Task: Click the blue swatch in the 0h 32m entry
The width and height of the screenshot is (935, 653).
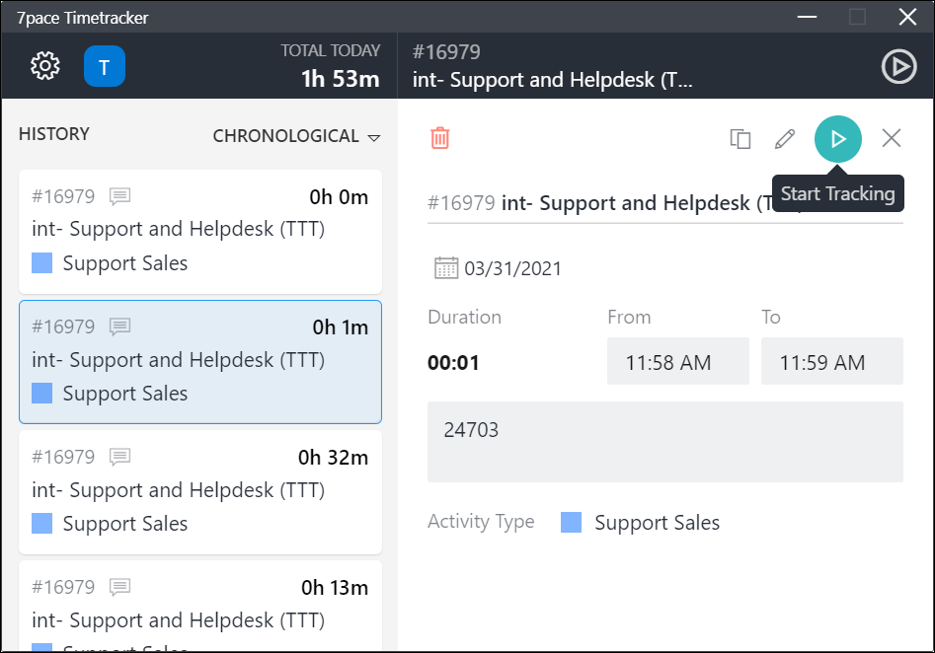Action: [x=41, y=523]
